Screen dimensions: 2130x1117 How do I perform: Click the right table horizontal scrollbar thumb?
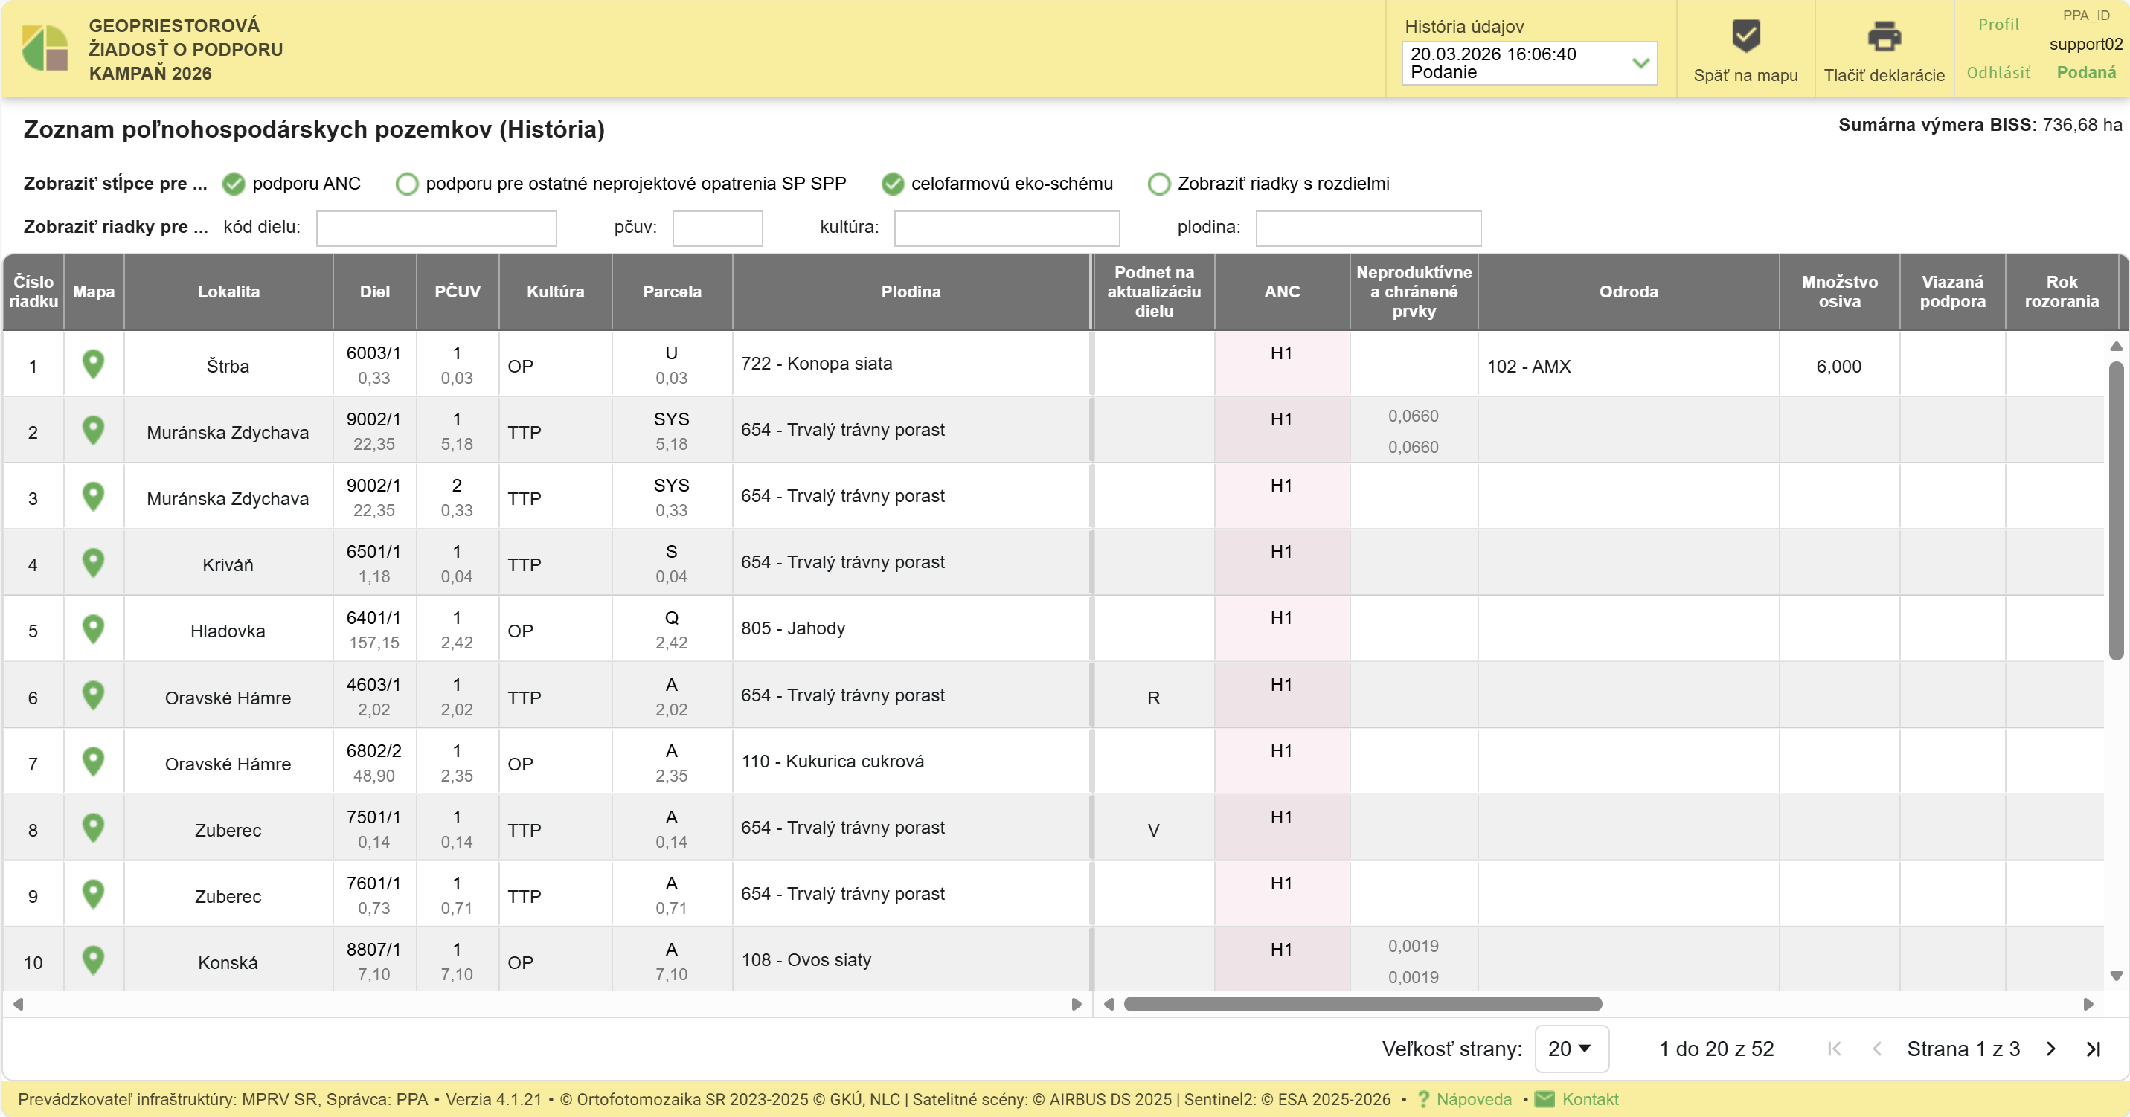point(1363,1004)
